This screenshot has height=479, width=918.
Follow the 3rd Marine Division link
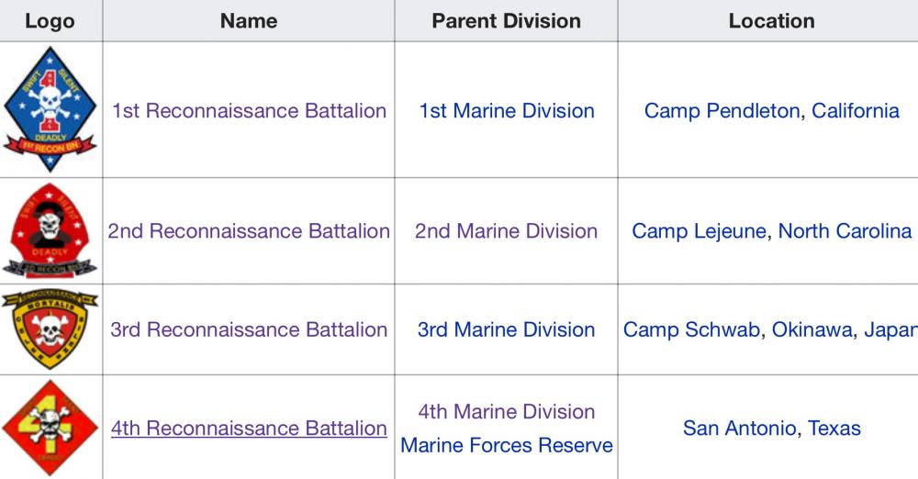tap(507, 329)
